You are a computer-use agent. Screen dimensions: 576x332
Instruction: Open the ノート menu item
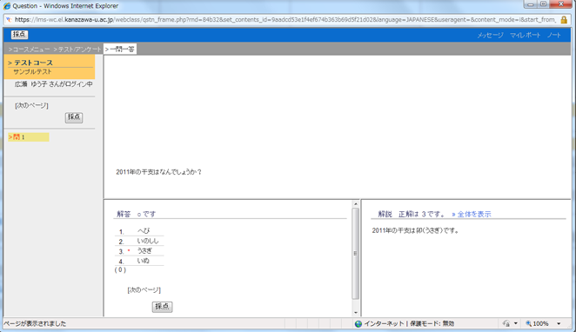pyautogui.click(x=554, y=36)
